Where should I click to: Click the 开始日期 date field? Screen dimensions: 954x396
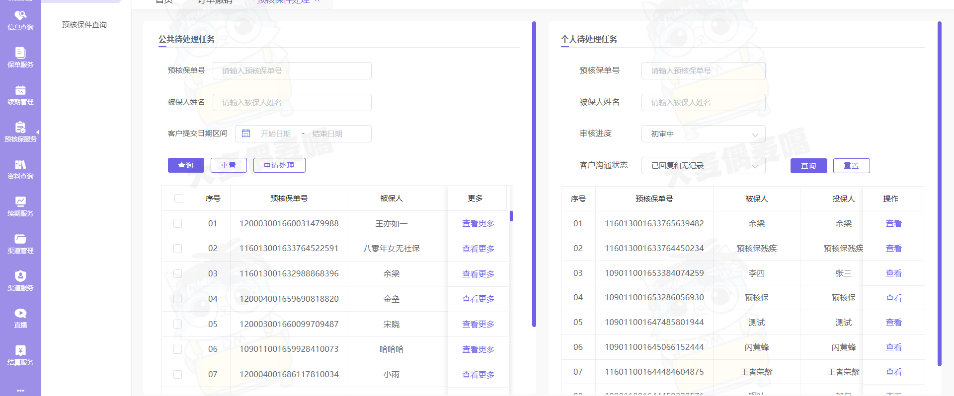(x=276, y=133)
